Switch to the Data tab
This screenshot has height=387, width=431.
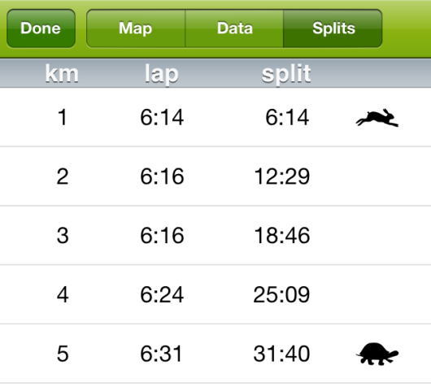tap(234, 28)
